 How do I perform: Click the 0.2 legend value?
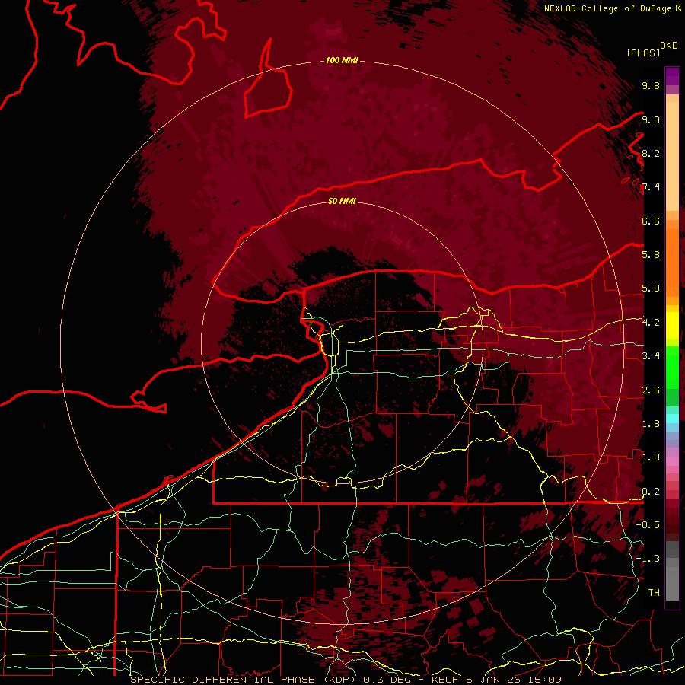651,492
